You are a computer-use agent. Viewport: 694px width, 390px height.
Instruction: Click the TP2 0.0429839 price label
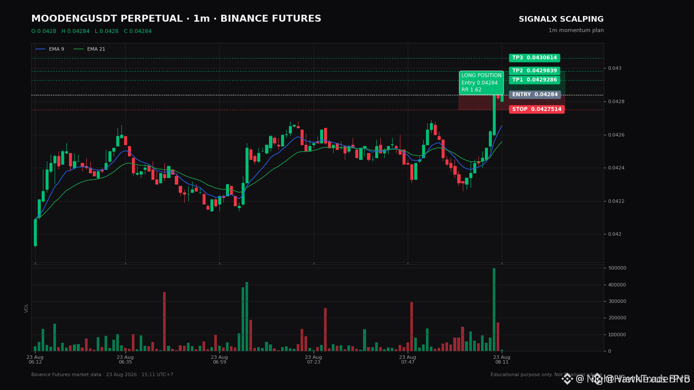click(x=534, y=71)
